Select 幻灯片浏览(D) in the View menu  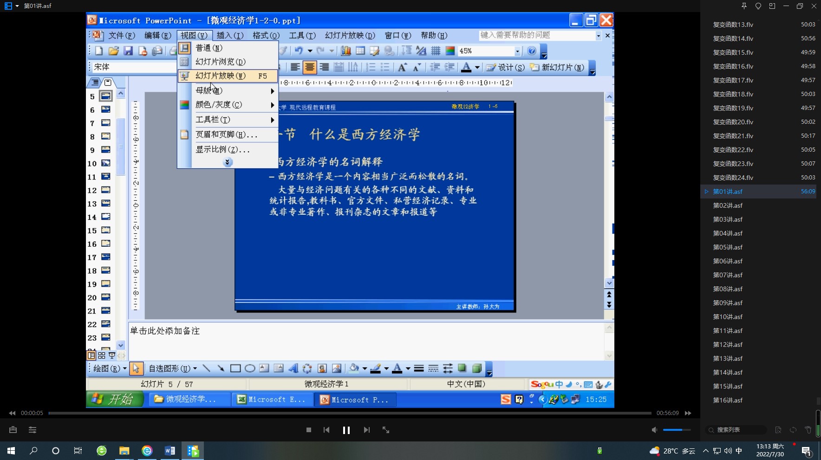tap(228, 62)
